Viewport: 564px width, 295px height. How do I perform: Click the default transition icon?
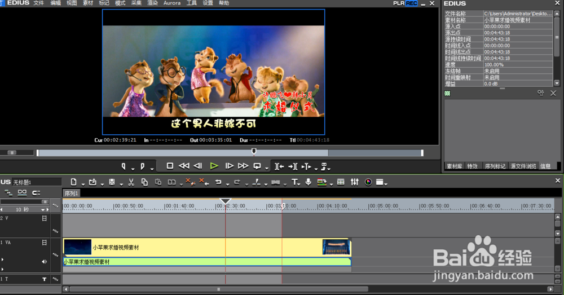pos(276,182)
